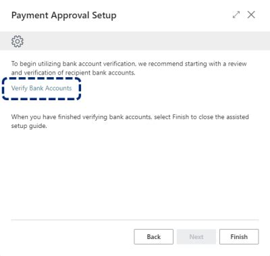This screenshot has width=270, height=256.
Task: Close the Payment Approval Setup dialog
Action: click(251, 15)
